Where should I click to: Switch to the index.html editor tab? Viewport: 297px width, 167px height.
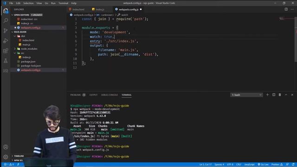pyautogui.click(x=78, y=9)
